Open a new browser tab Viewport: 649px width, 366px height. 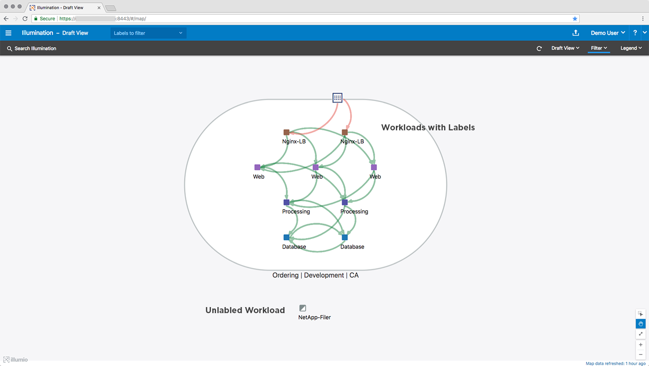pos(110,8)
